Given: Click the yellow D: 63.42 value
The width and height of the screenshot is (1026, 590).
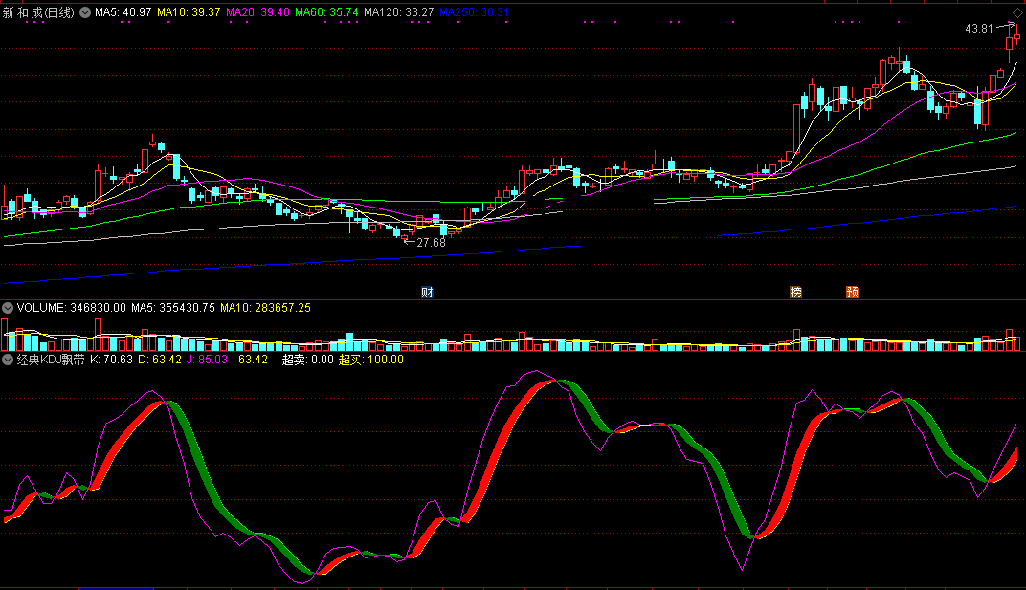Looking at the screenshot, I should (x=160, y=360).
